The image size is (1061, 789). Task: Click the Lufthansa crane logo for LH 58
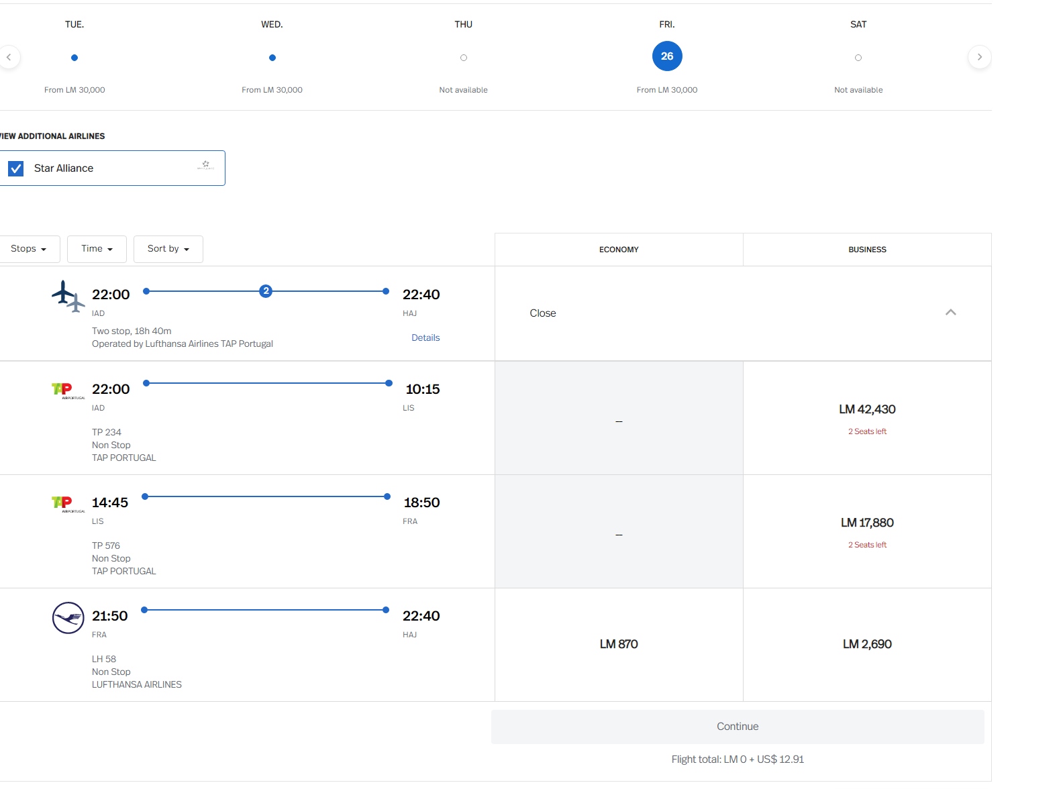pyautogui.click(x=68, y=618)
